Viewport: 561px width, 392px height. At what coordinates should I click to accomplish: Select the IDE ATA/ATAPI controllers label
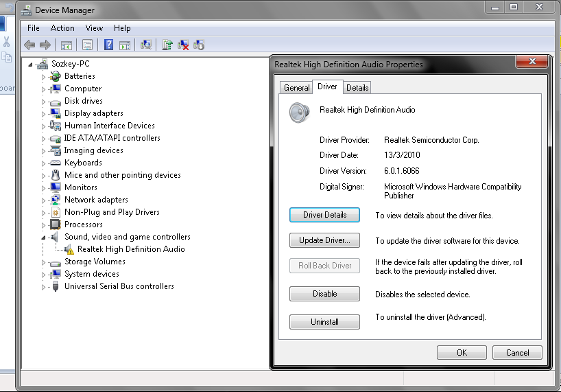click(x=112, y=138)
